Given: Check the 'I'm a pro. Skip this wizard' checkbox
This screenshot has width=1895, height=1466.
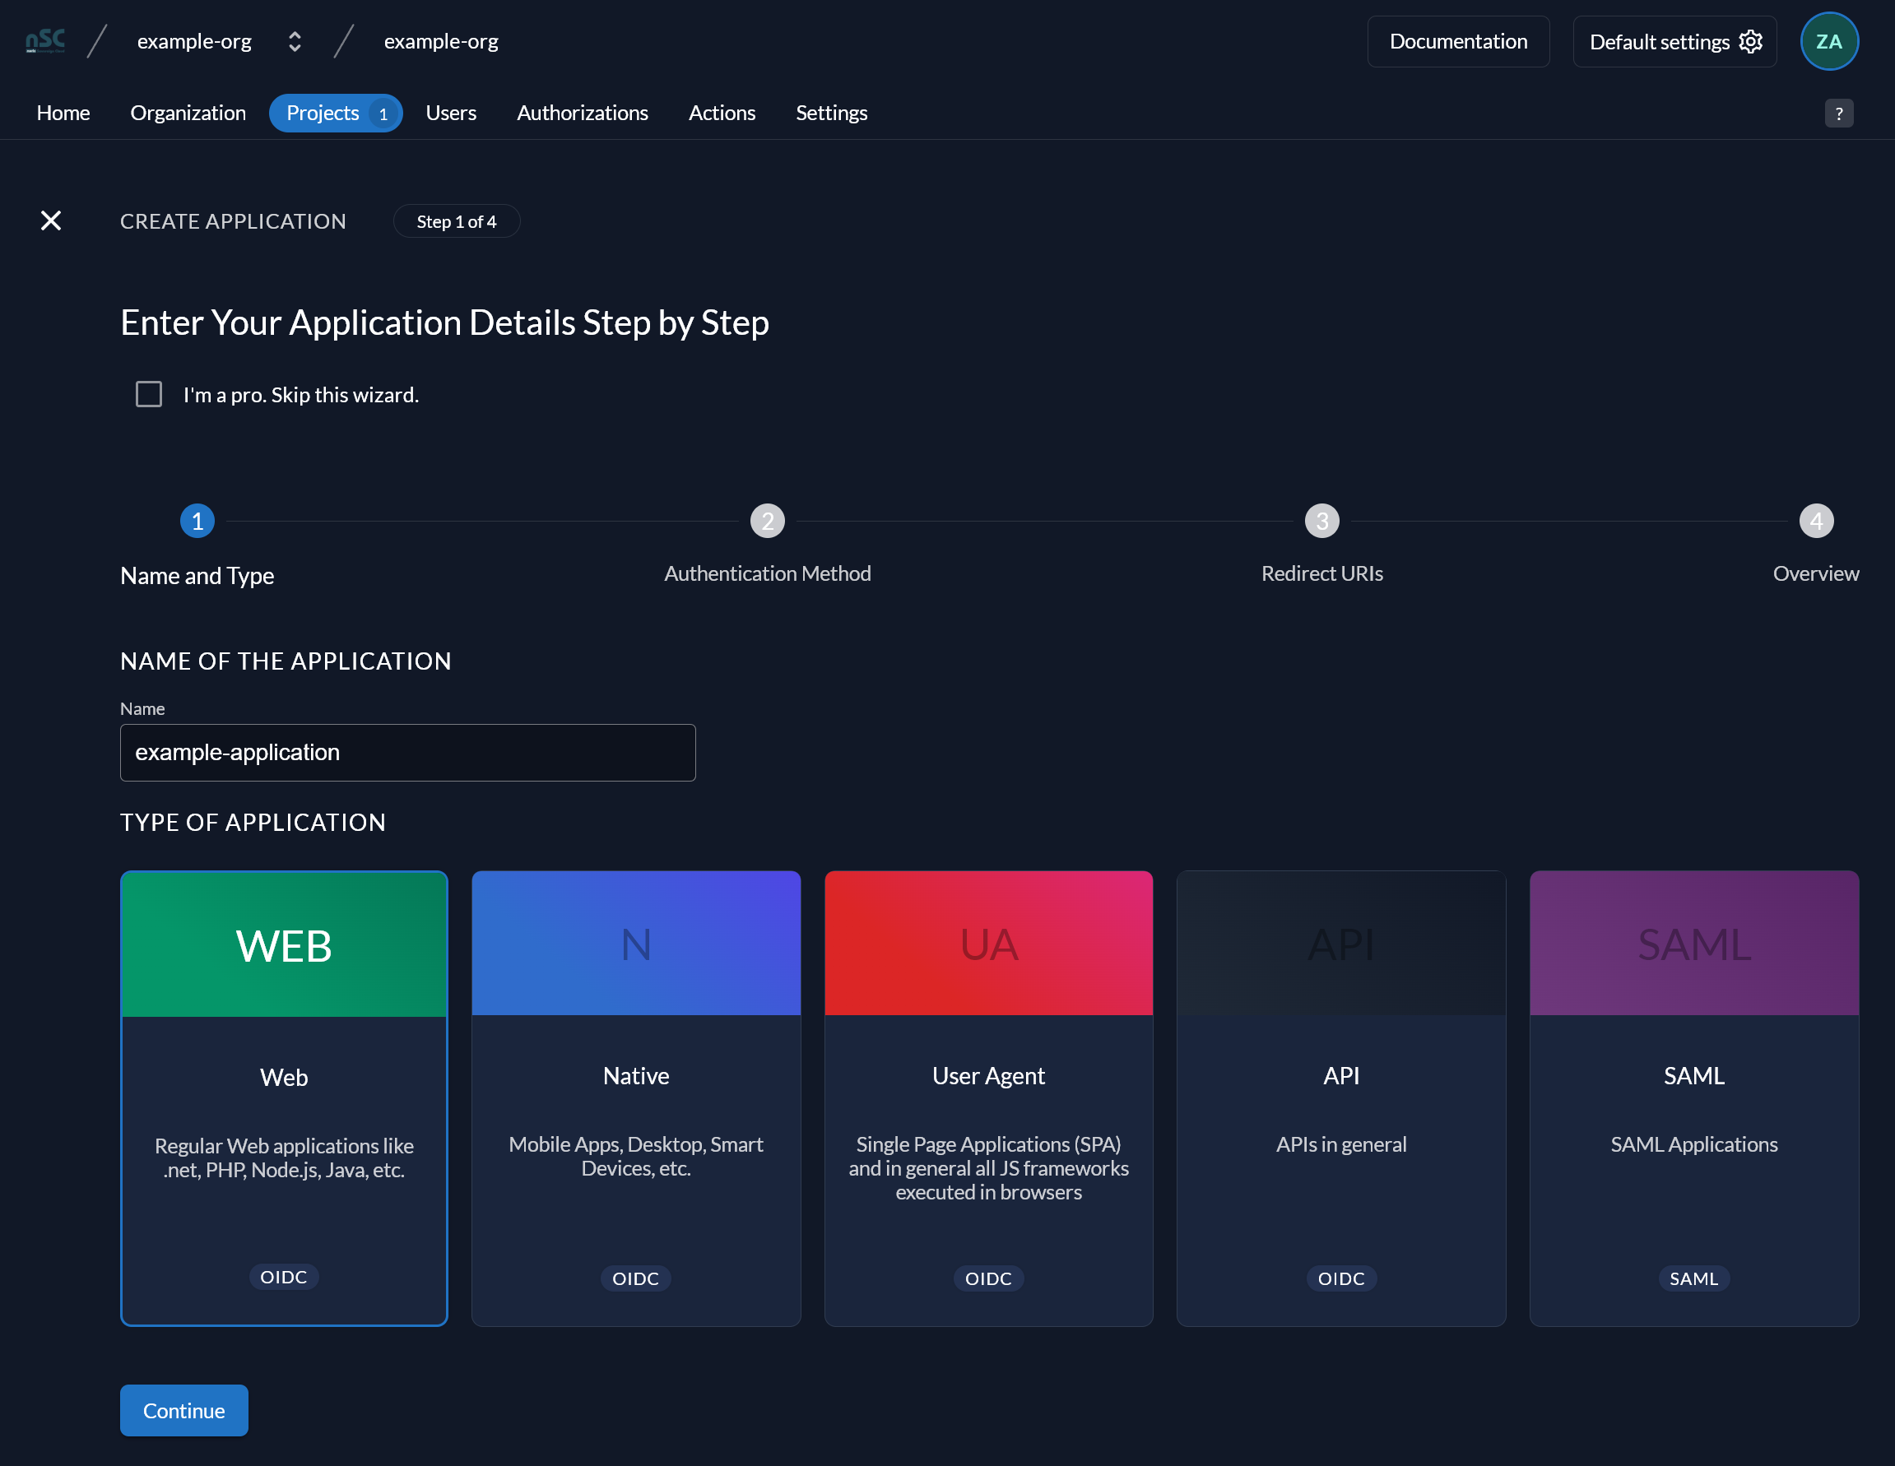Looking at the screenshot, I should pyautogui.click(x=149, y=394).
